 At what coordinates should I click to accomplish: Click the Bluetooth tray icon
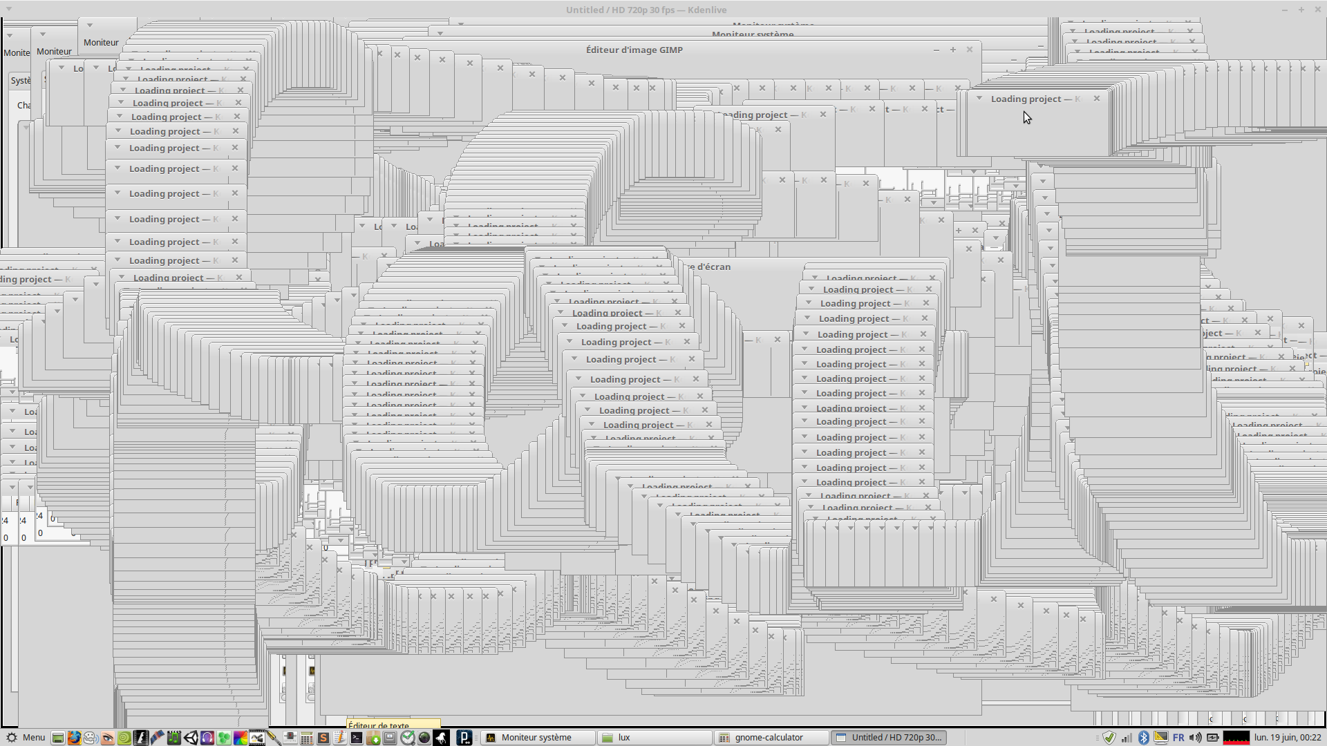pos(1143,738)
